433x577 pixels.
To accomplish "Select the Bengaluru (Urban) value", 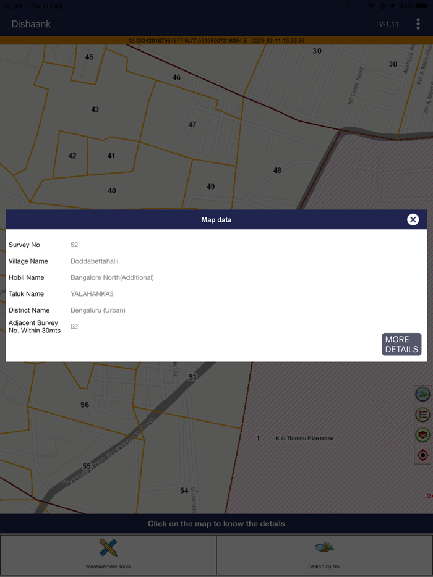I will point(98,310).
